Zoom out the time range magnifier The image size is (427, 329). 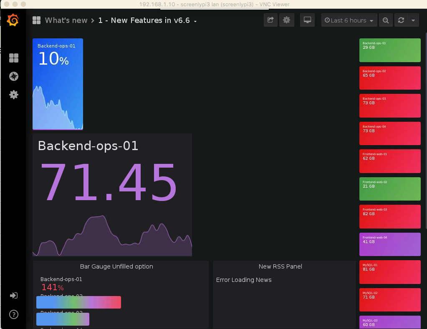tap(385, 20)
